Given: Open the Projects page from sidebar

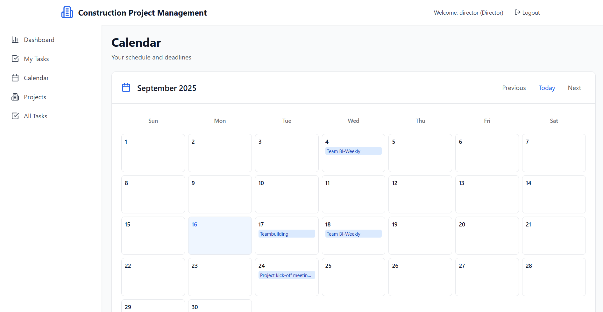Looking at the screenshot, I should point(35,97).
